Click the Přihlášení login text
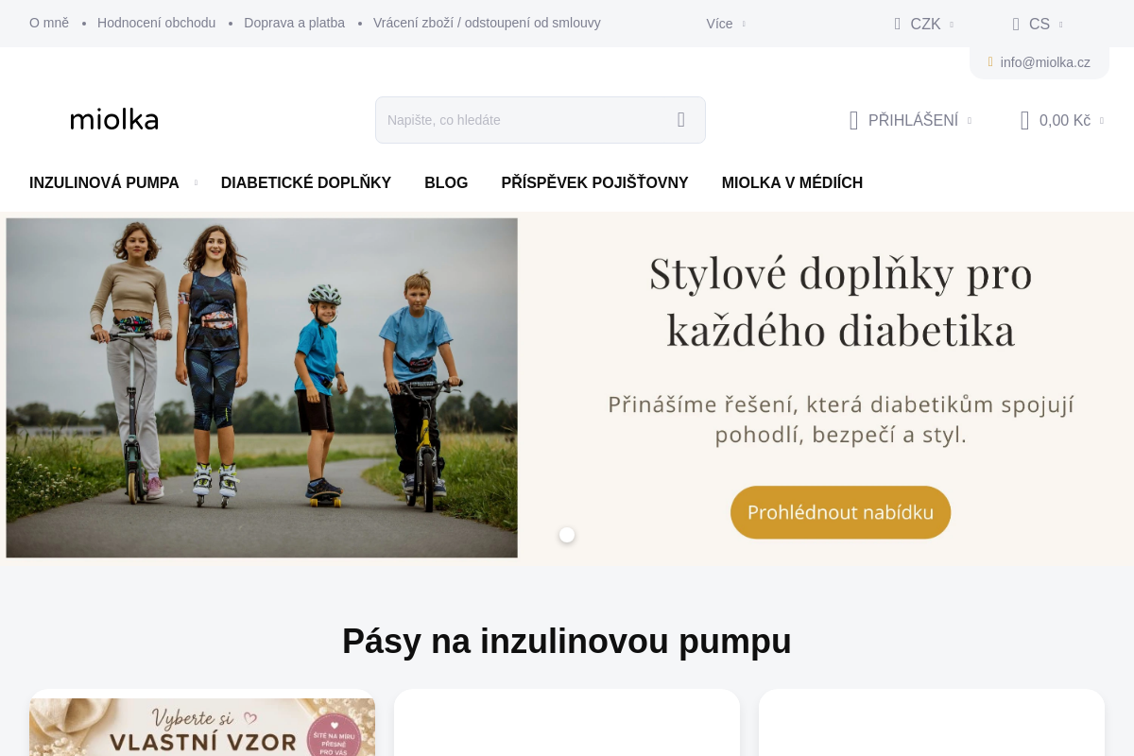This screenshot has width=1134, height=756. click(913, 120)
